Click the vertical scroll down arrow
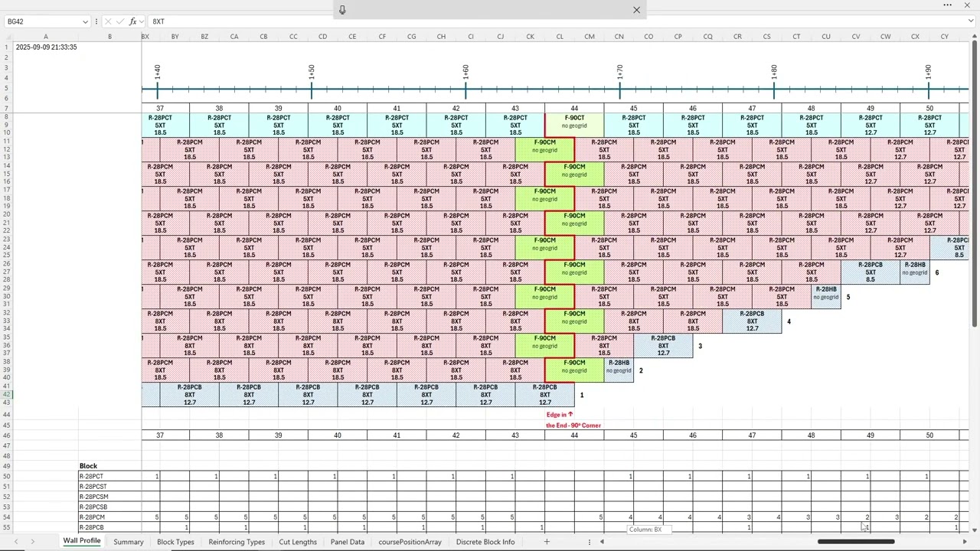980x551 pixels. point(974,530)
